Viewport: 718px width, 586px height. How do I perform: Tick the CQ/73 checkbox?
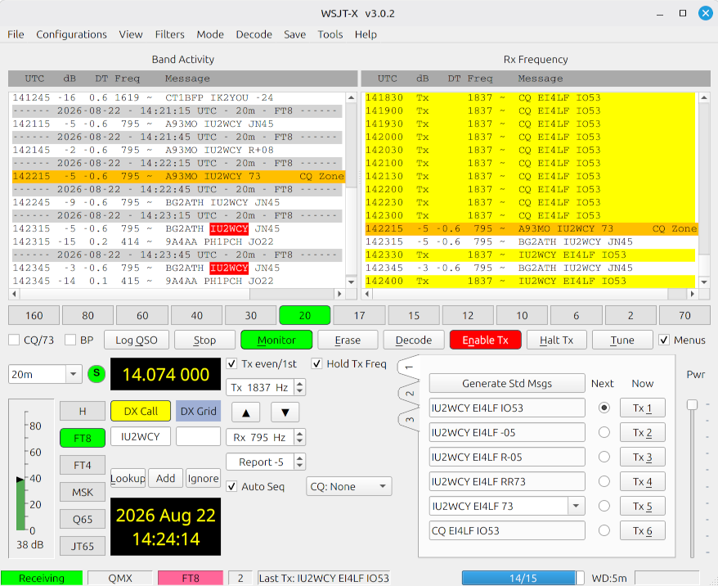pos(14,340)
